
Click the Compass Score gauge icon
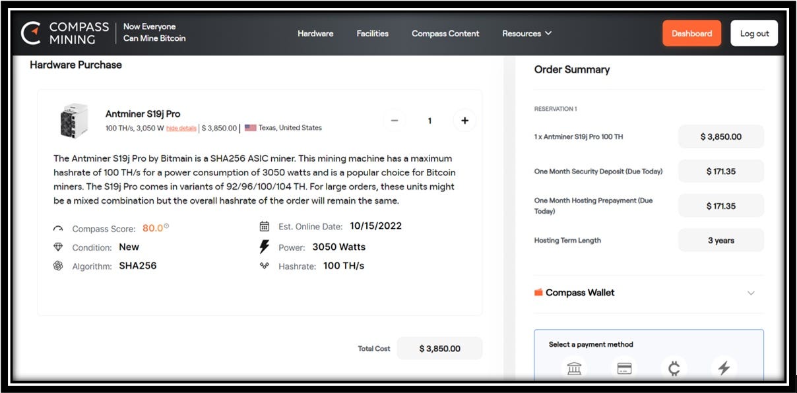coord(58,229)
